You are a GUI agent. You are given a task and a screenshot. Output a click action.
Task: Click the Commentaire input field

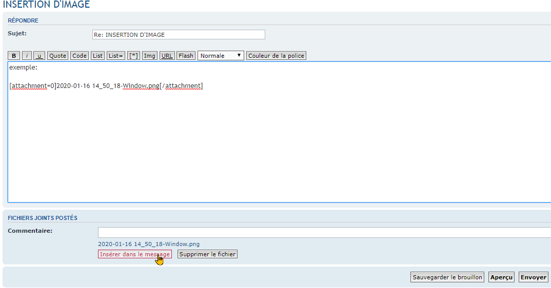coord(323,233)
